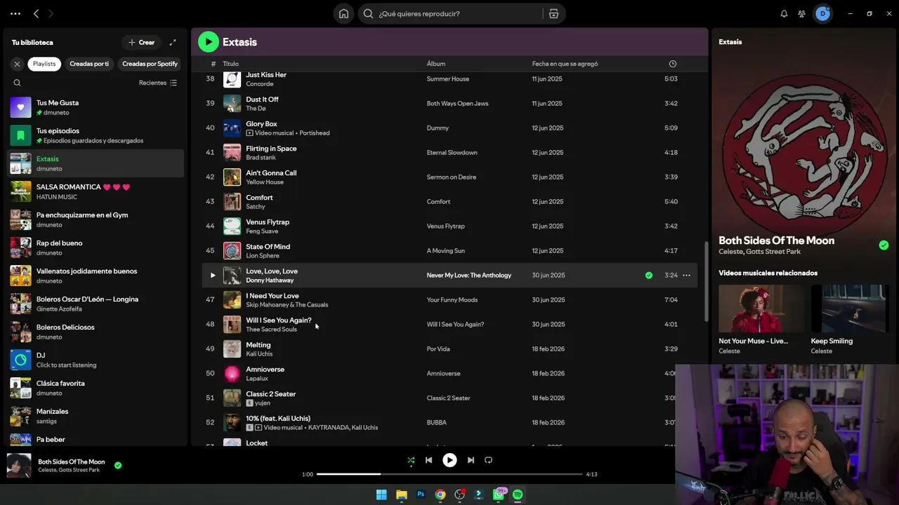Open Tus episodios in library
The height and width of the screenshot is (505, 899).
[96, 135]
